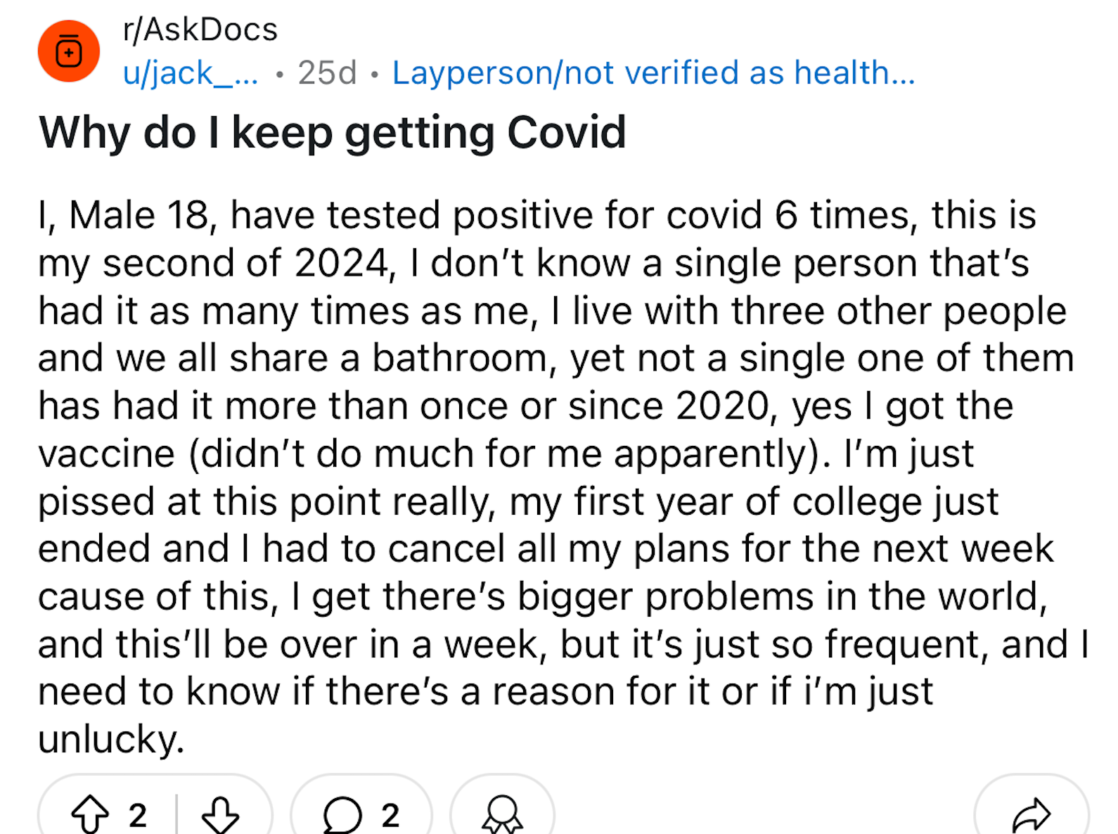Open comments via speech bubble icon

pos(342,815)
